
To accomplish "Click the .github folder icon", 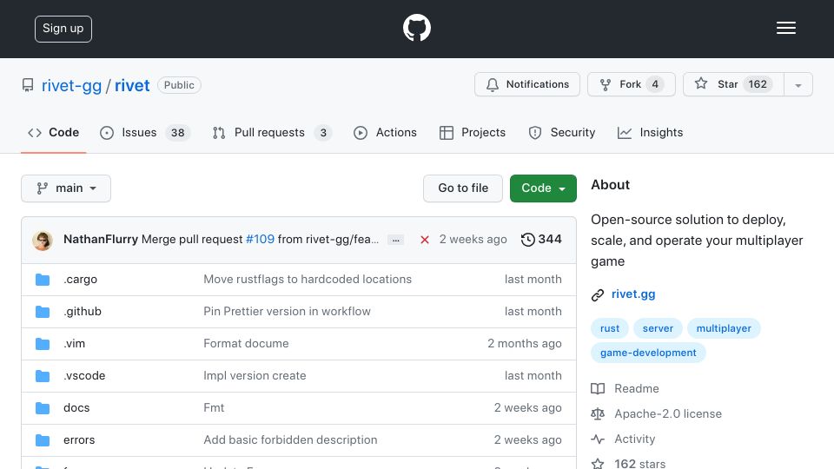I will (x=43, y=312).
